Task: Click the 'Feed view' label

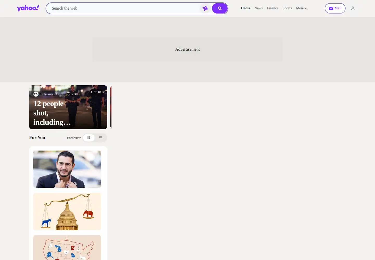Action: point(74,138)
